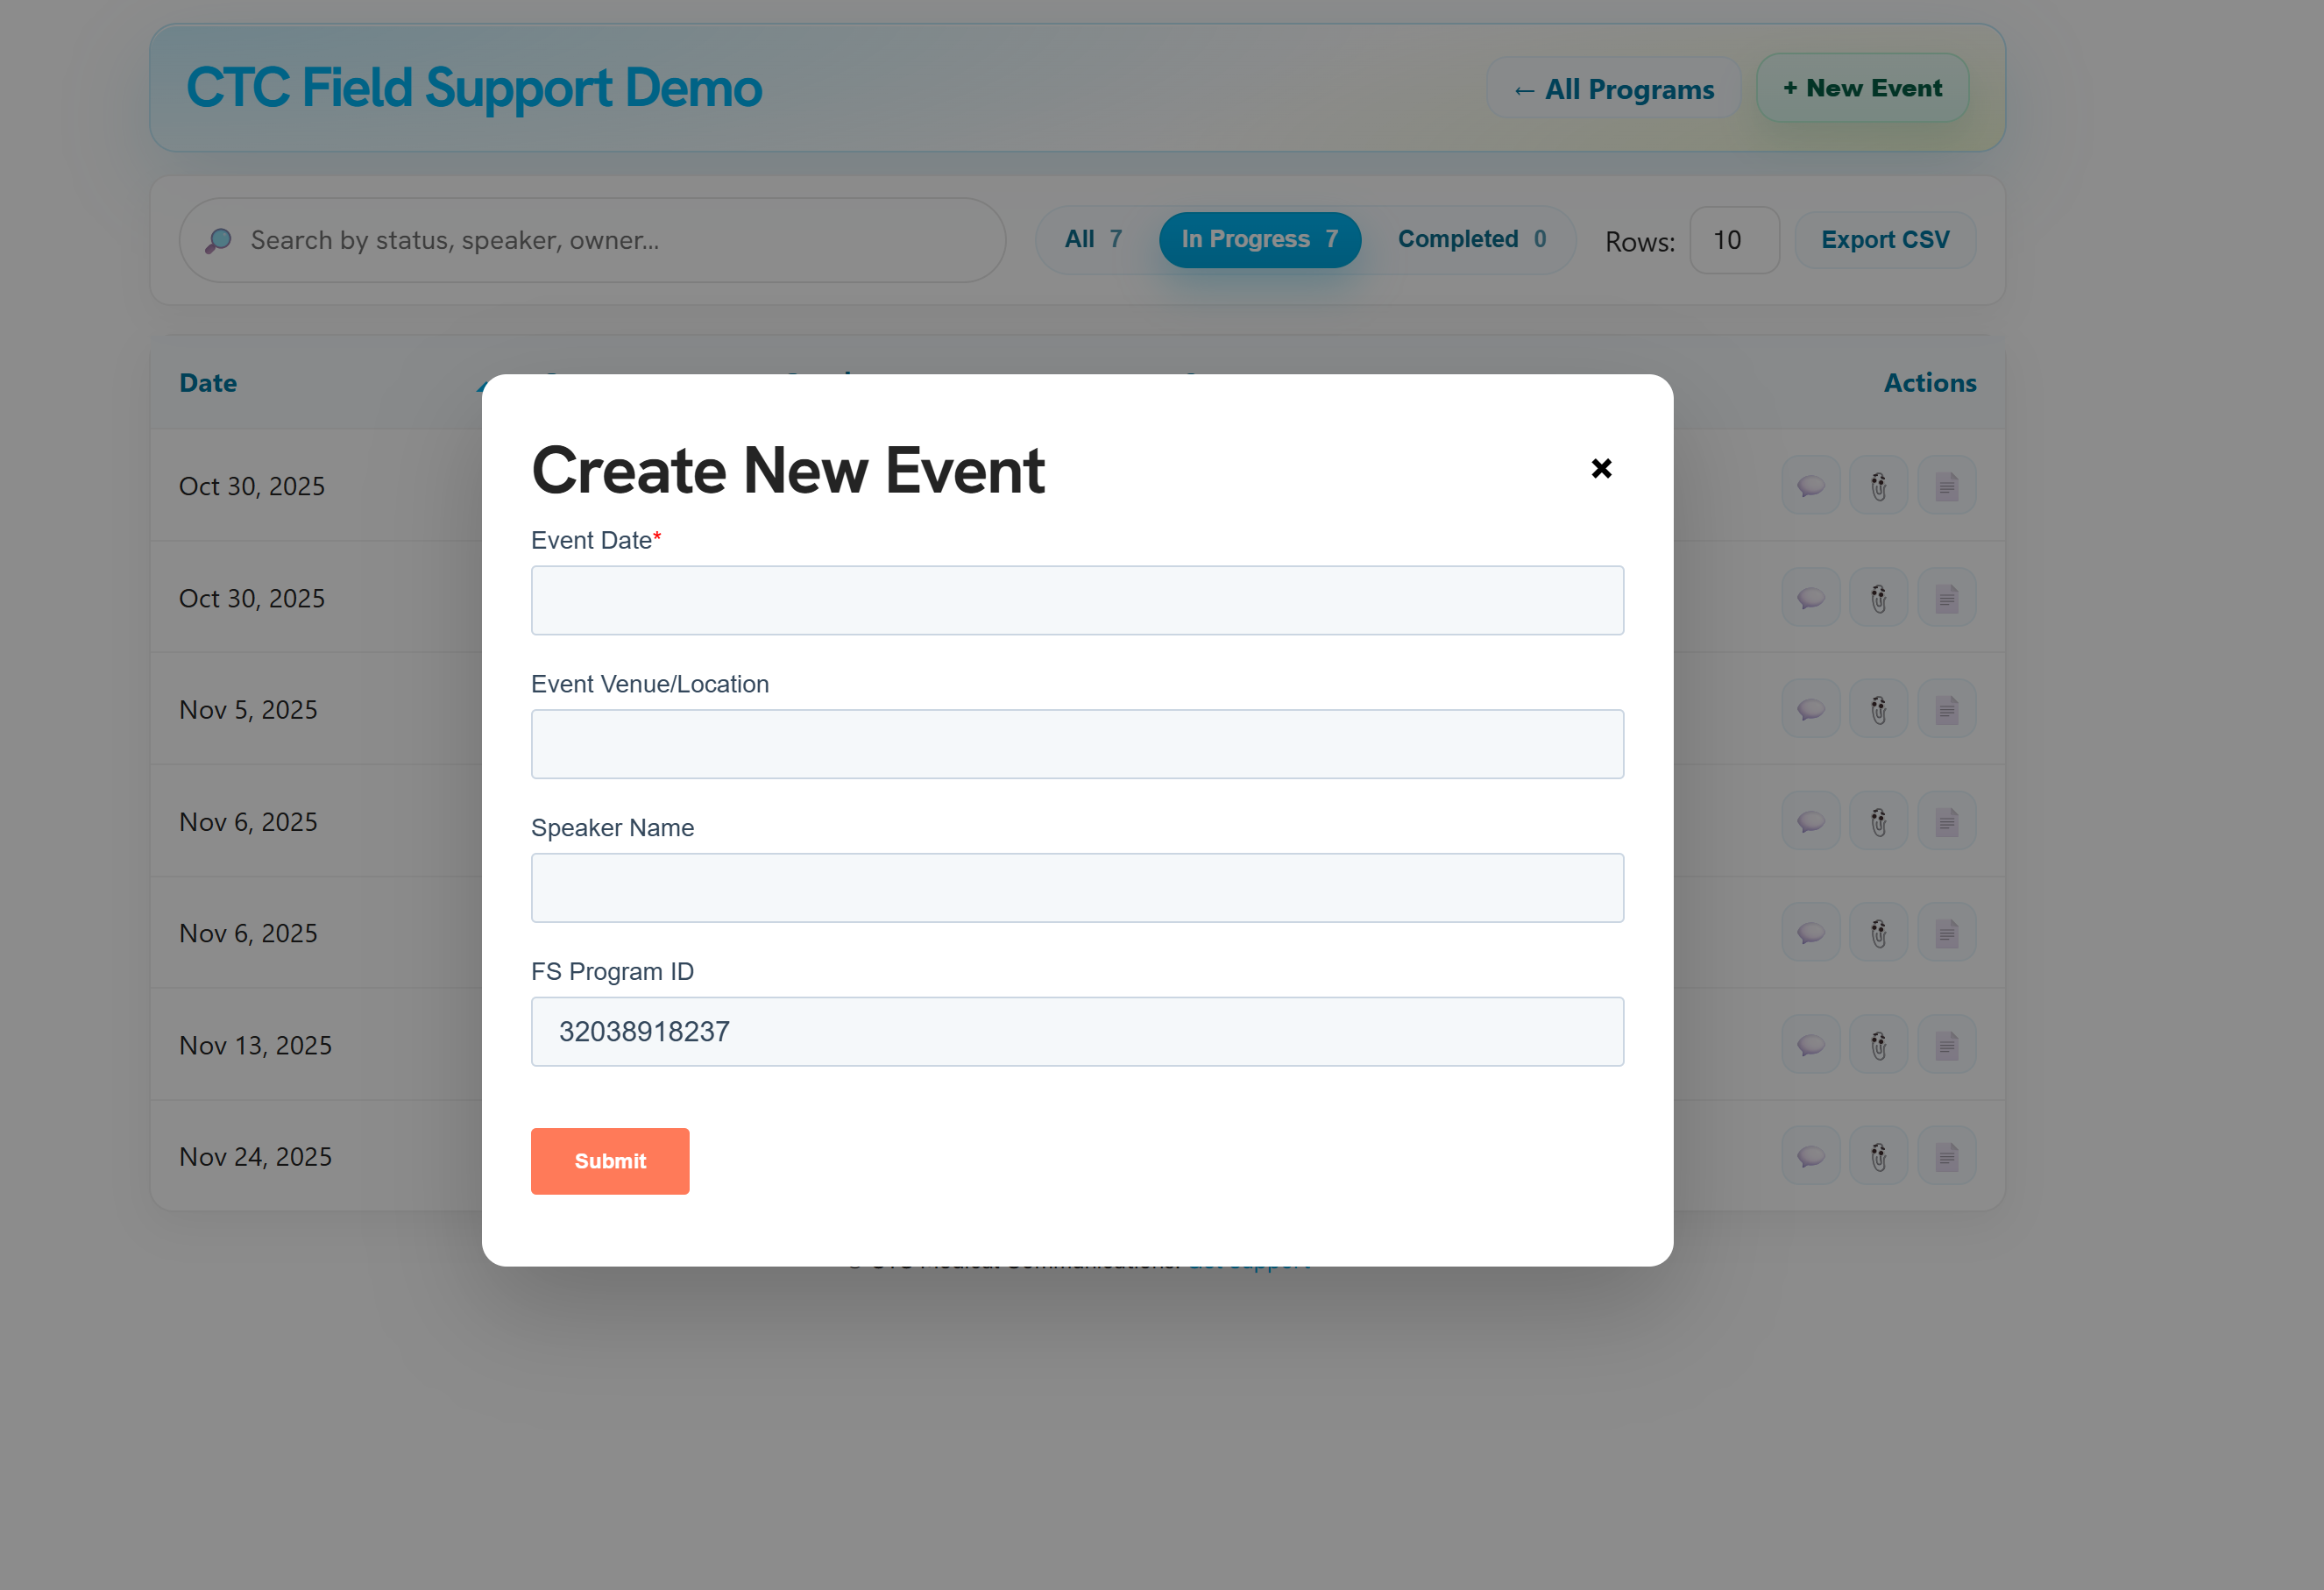Click the Event Date field
This screenshot has width=2324, height=1590.
(1077, 600)
